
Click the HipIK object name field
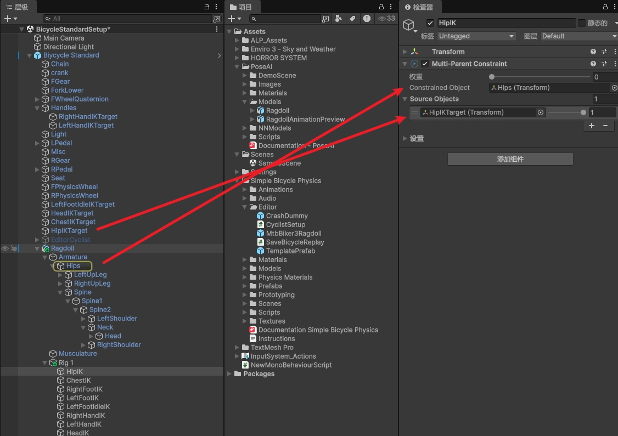[506, 23]
